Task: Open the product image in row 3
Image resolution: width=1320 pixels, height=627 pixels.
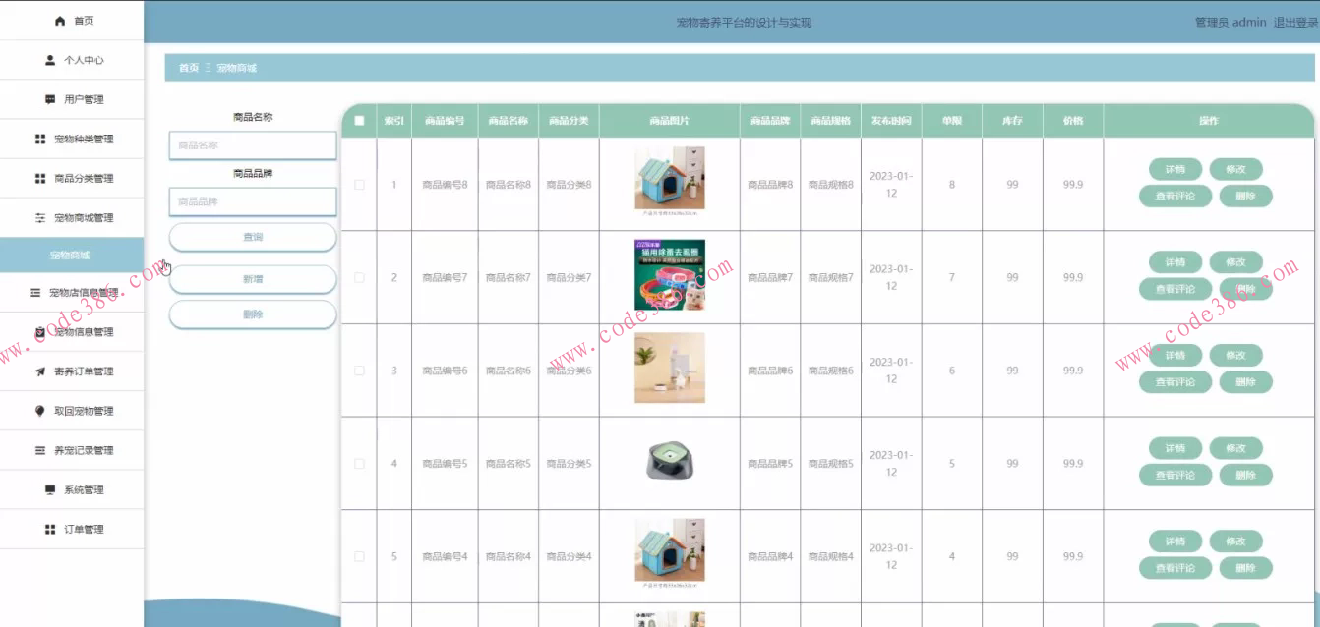Action: tap(670, 368)
